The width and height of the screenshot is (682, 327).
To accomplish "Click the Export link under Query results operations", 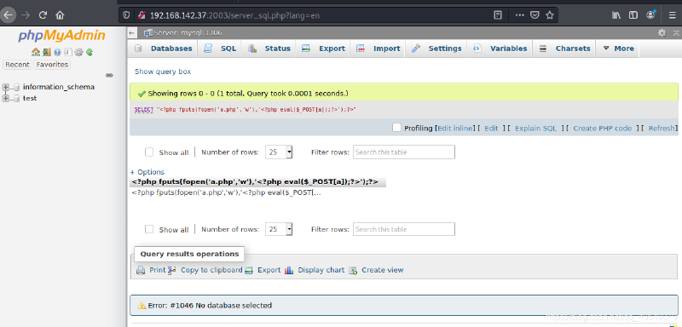I will [269, 270].
